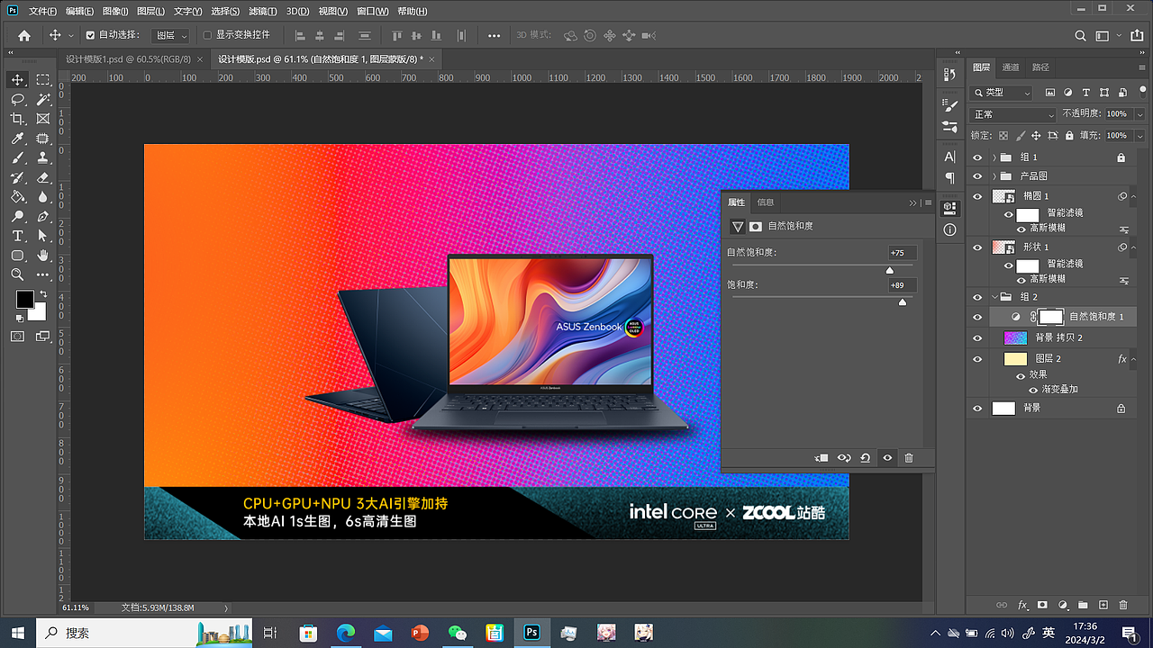
Task: Select the Brush tool
Action: tap(17, 158)
